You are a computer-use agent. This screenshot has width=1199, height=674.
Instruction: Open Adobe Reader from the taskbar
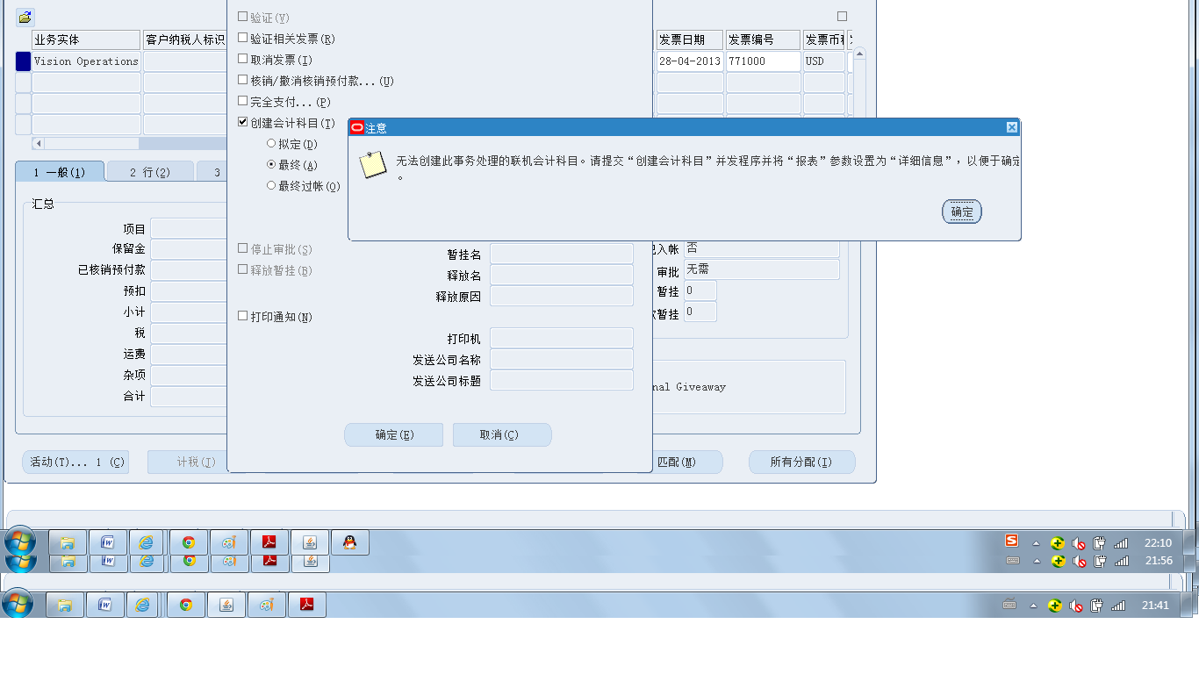click(269, 541)
